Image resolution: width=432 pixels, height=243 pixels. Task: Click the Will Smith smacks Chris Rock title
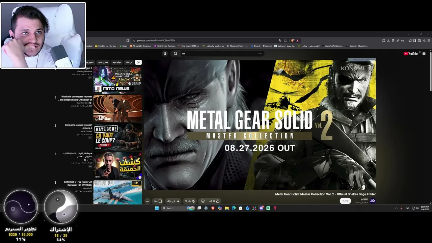[x=75, y=98]
